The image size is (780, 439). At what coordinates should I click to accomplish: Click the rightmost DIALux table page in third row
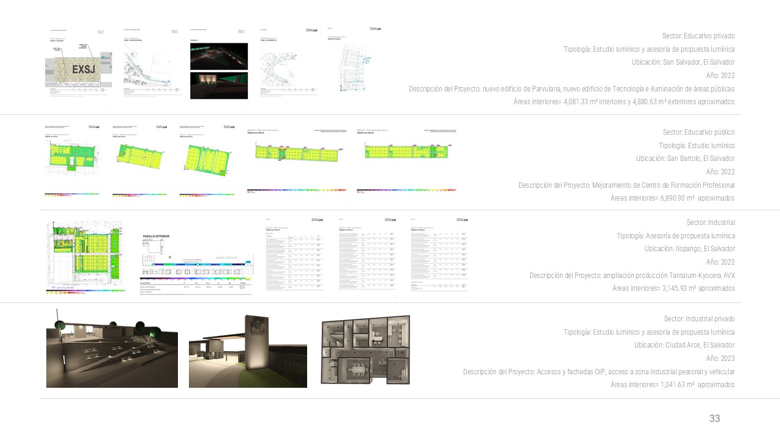(439, 255)
